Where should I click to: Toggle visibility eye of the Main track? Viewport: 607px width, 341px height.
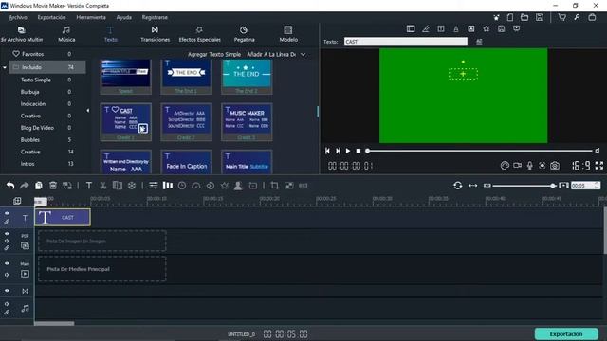coord(7,263)
